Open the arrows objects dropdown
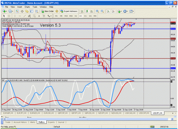 (x=49, y=16)
